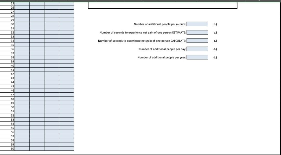
Task: Select the second column cell in row 38
Action: pyautogui.click(x=36, y=57)
